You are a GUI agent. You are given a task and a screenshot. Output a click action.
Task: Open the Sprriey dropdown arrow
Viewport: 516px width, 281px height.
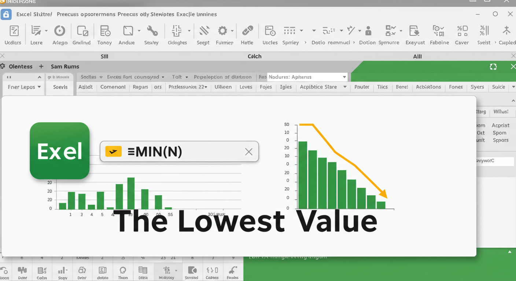click(x=301, y=31)
